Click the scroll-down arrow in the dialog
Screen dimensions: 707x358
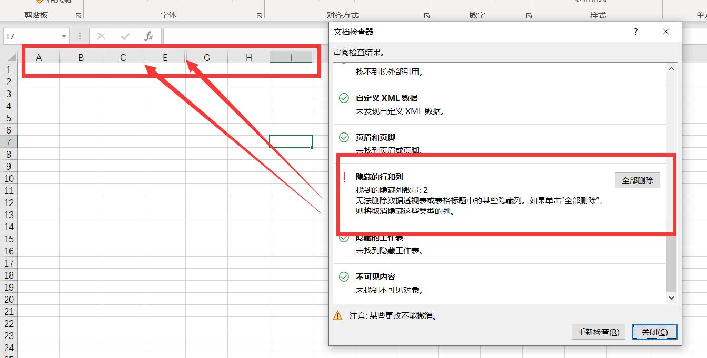(671, 298)
